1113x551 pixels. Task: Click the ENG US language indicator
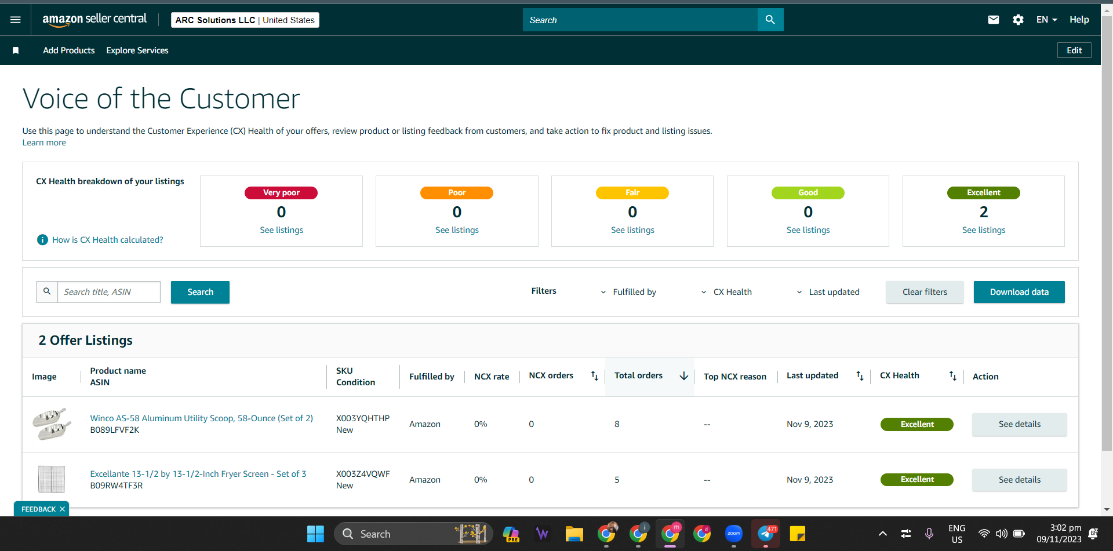tap(957, 534)
